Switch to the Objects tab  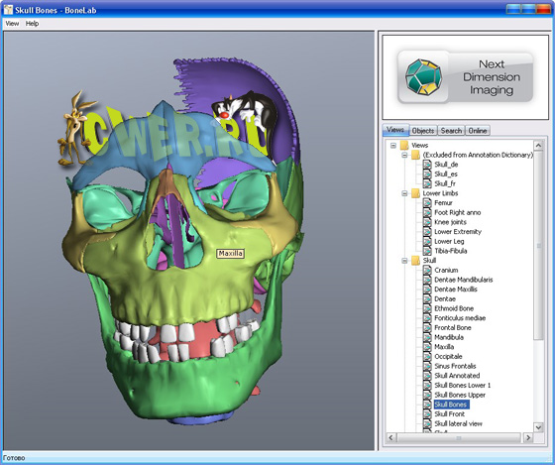[x=423, y=131]
